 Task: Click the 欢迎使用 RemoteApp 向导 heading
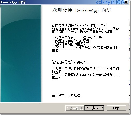click(x=82, y=10)
